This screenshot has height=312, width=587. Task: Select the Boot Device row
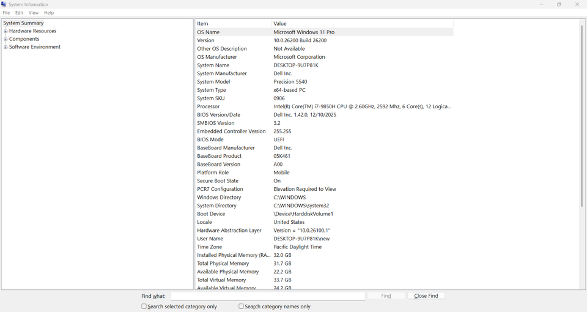coord(324,214)
